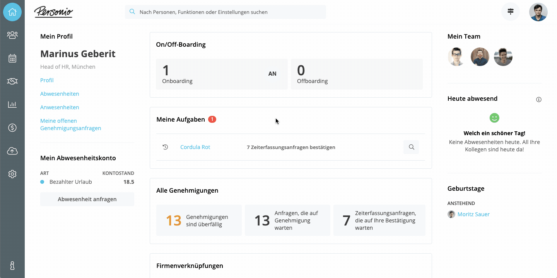The height and width of the screenshot is (278, 557).
Task: Open the Abwesenheiten link
Action: 60,94
